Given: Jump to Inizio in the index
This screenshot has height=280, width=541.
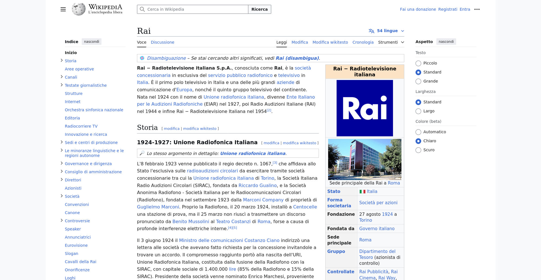Looking at the screenshot, I should (x=71, y=52).
